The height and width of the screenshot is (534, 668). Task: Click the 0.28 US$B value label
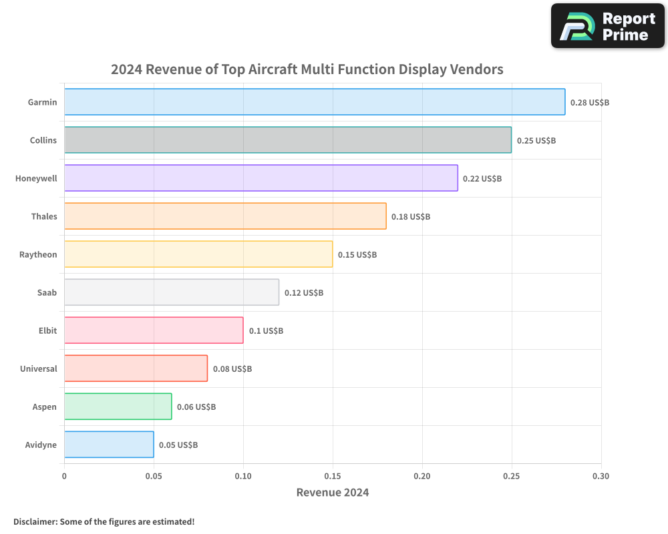pos(590,103)
